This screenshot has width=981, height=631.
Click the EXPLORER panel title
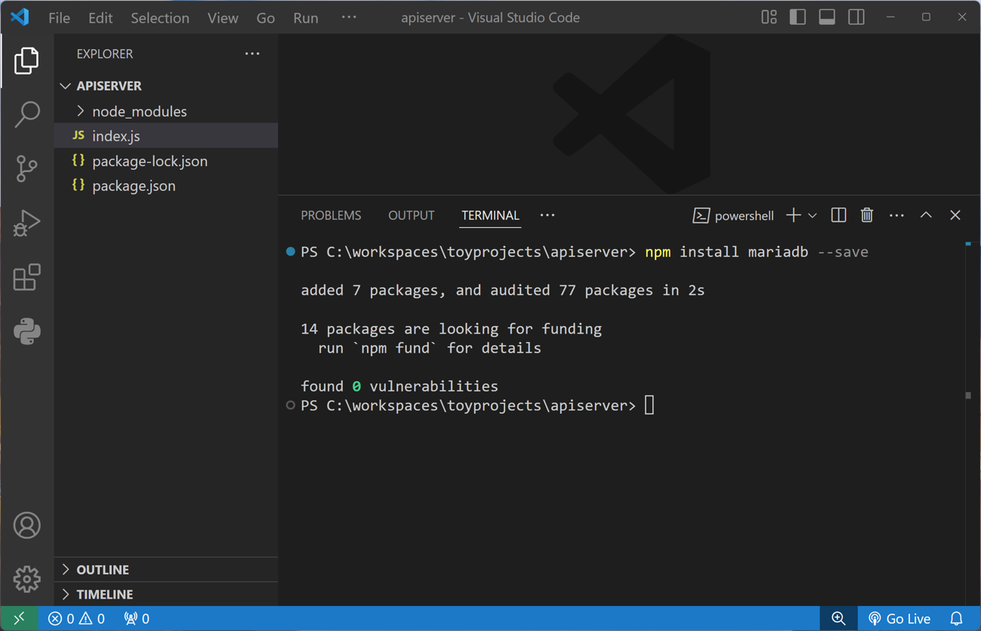[x=104, y=54]
